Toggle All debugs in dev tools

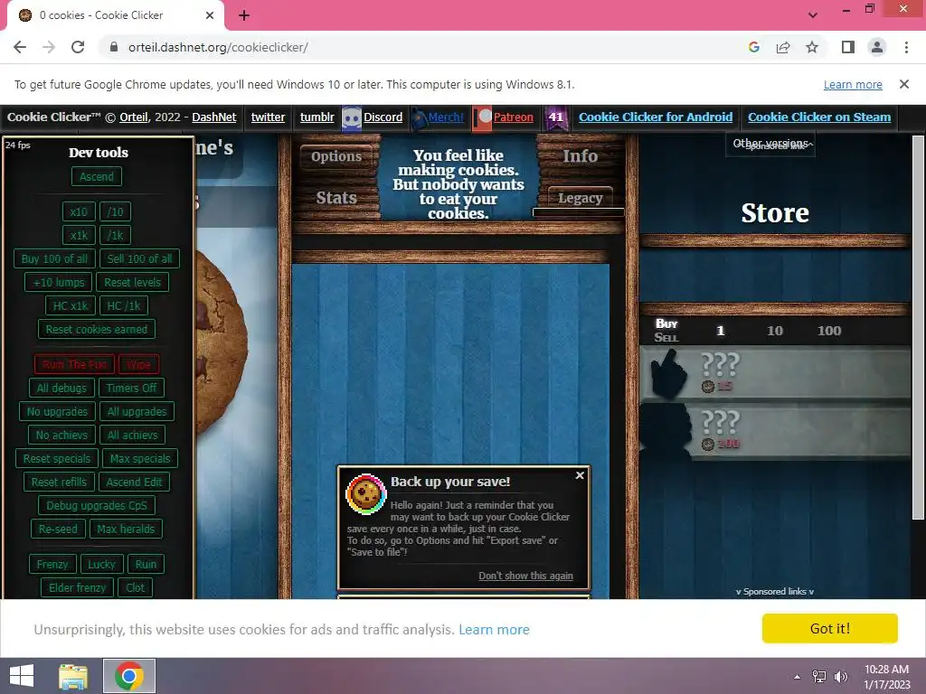pos(61,388)
